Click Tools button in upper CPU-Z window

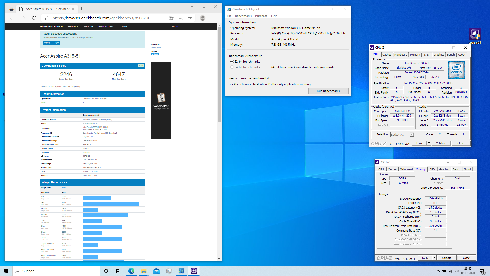(419, 143)
